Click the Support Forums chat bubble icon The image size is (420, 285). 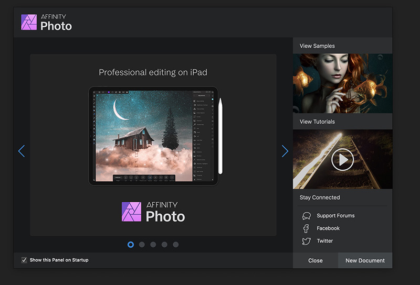pos(307,216)
